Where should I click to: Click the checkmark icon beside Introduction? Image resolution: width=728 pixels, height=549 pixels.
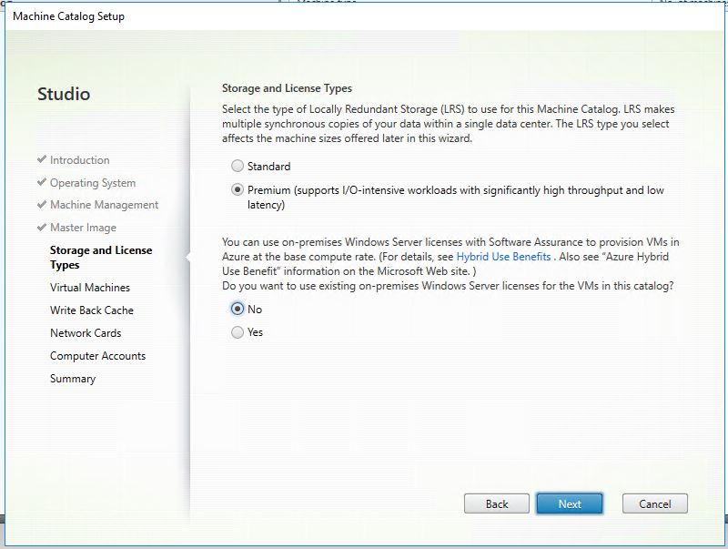tap(42, 159)
